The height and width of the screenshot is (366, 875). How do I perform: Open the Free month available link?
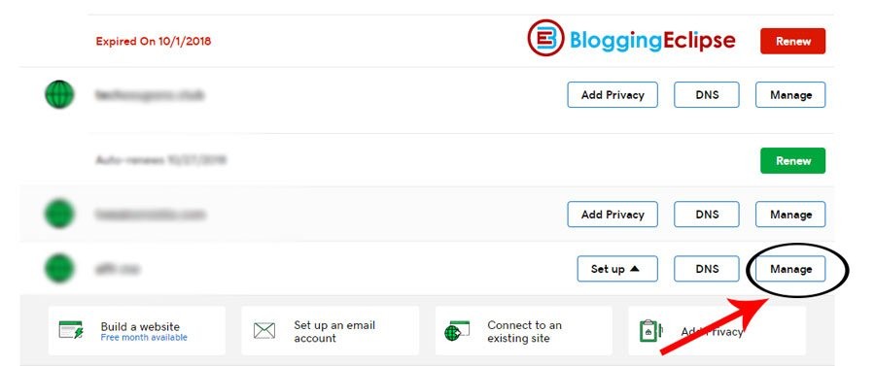(144, 338)
